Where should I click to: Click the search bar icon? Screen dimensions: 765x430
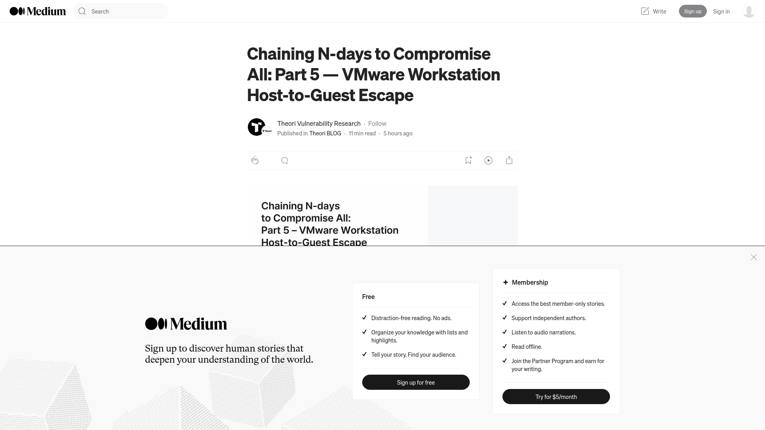tap(82, 11)
